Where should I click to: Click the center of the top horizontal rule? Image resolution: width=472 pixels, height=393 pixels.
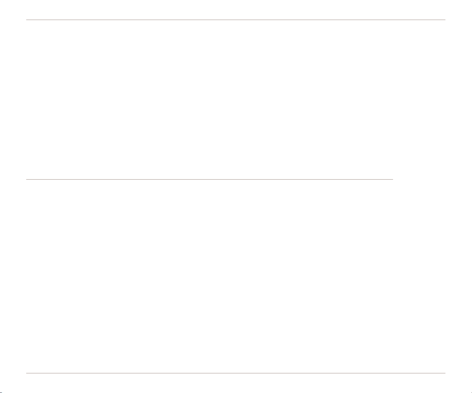236,20
